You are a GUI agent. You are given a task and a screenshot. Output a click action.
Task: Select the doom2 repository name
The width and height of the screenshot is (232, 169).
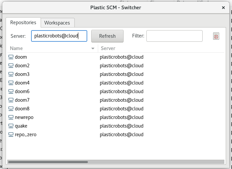coord(22,66)
